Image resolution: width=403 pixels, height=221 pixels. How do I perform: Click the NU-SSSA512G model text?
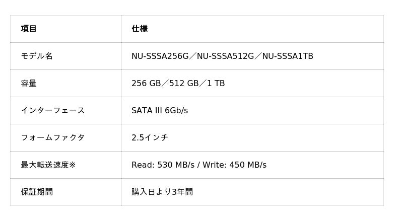click(x=225, y=56)
